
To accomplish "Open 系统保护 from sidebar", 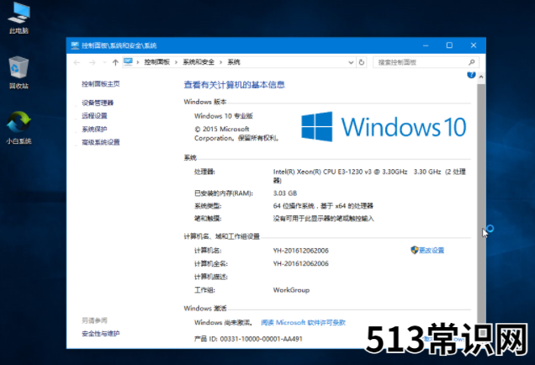I will click(x=94, y=129).
